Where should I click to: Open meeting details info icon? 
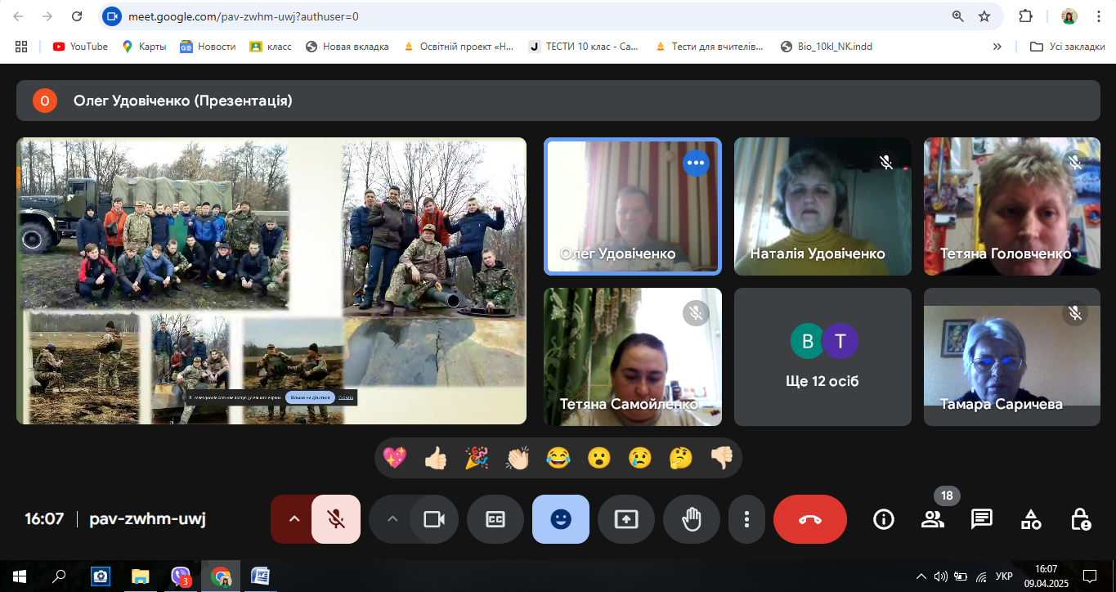point(884,519)
